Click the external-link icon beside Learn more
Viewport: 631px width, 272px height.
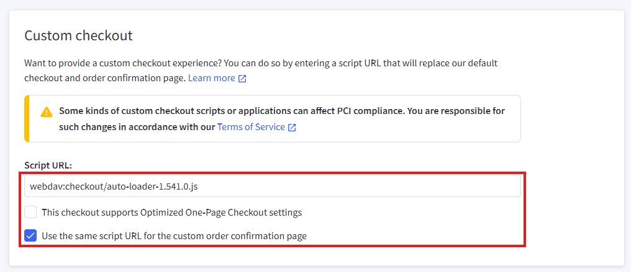tap(242, 79)
